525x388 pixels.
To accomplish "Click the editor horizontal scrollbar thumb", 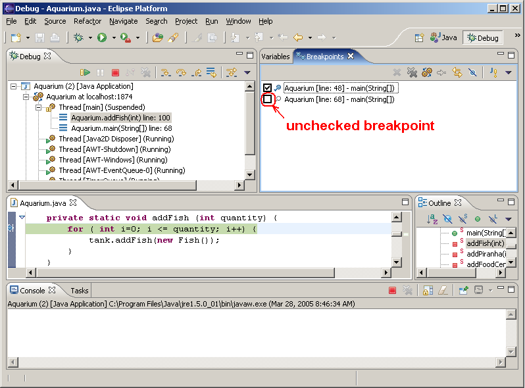I will tap(185, 273).
